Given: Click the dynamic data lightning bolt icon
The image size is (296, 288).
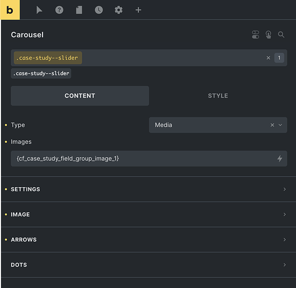Looking at the screenshot, I should click(x=280, y=158).
